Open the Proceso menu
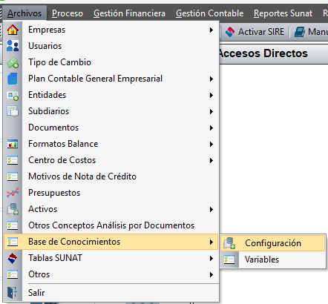This screenshot has width=328, height=304. click(x=68, y=13)
